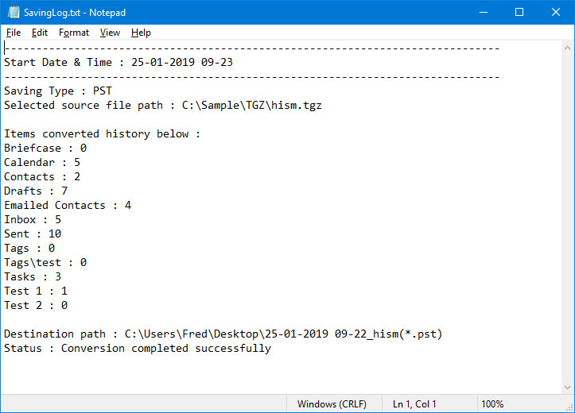Image resolution: width=575 pixels, height=413 pixels.
Task: Click the '100%' zoom status entry
Action: pos(492,403)
